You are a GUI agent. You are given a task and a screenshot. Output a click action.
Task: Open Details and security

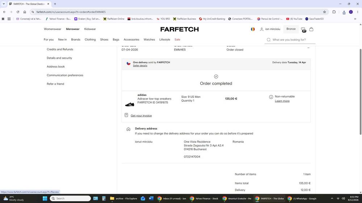point(59,58)
